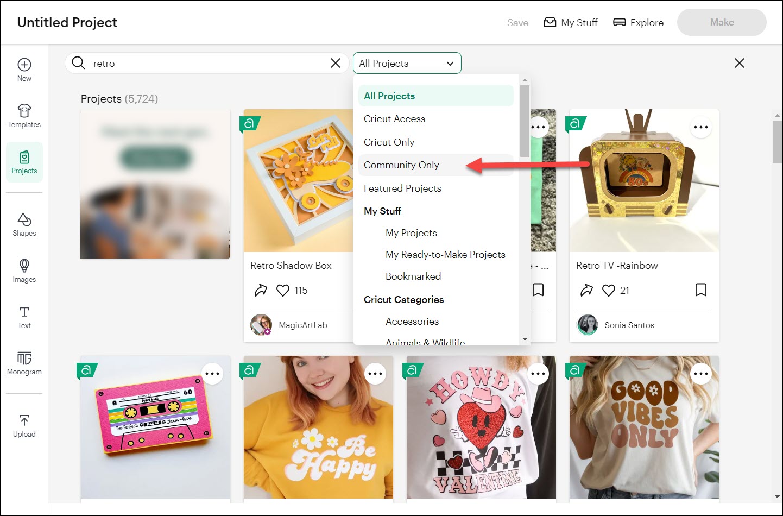
Task: Click the Monogram sidebar icon
Action: point(24,363)
